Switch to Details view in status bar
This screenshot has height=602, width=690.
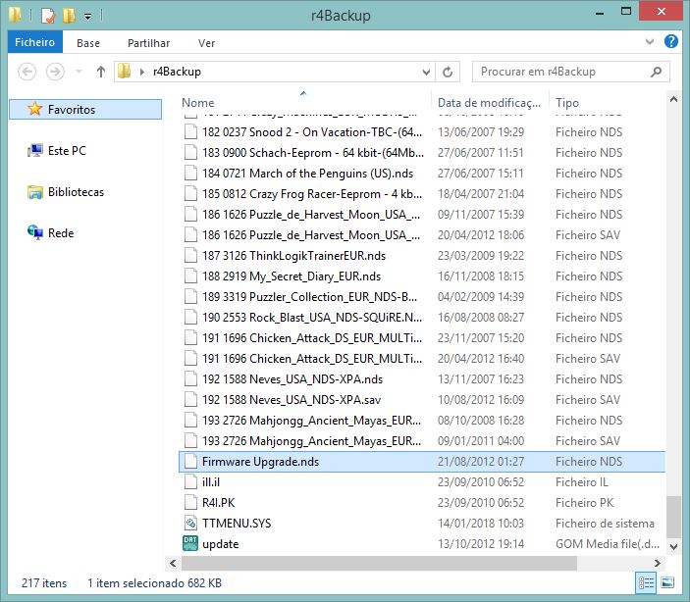(x=646, y=583)
